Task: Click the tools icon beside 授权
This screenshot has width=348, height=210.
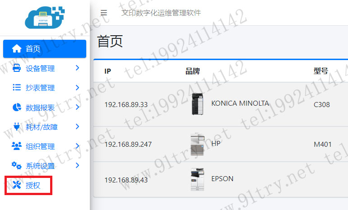Action: coord(17,185)
